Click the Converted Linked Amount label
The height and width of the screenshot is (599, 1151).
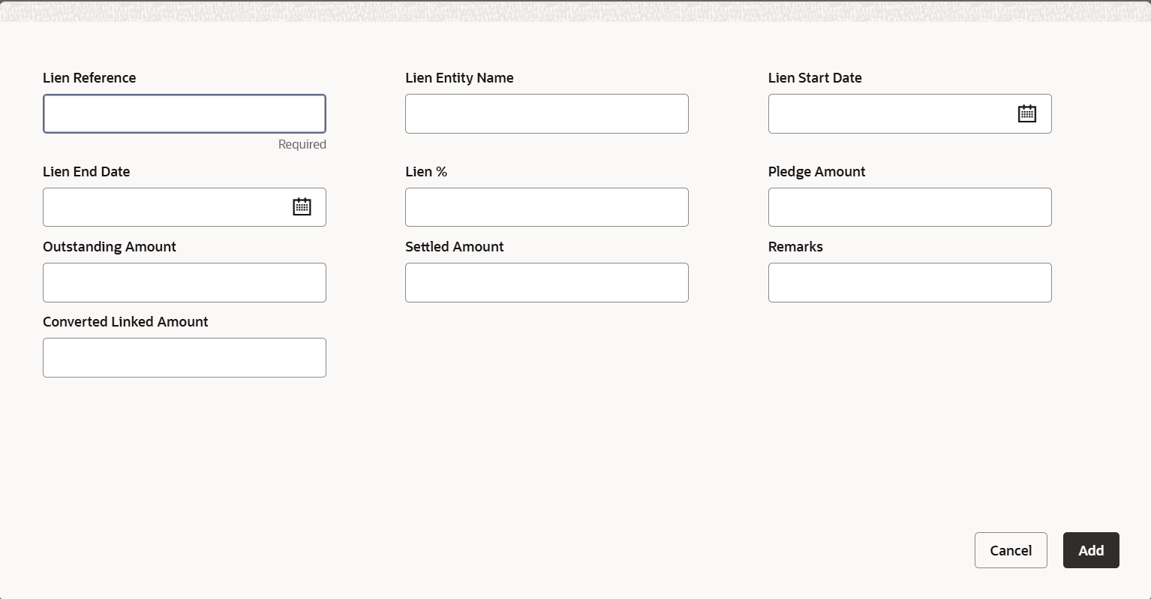coord(125,322)
